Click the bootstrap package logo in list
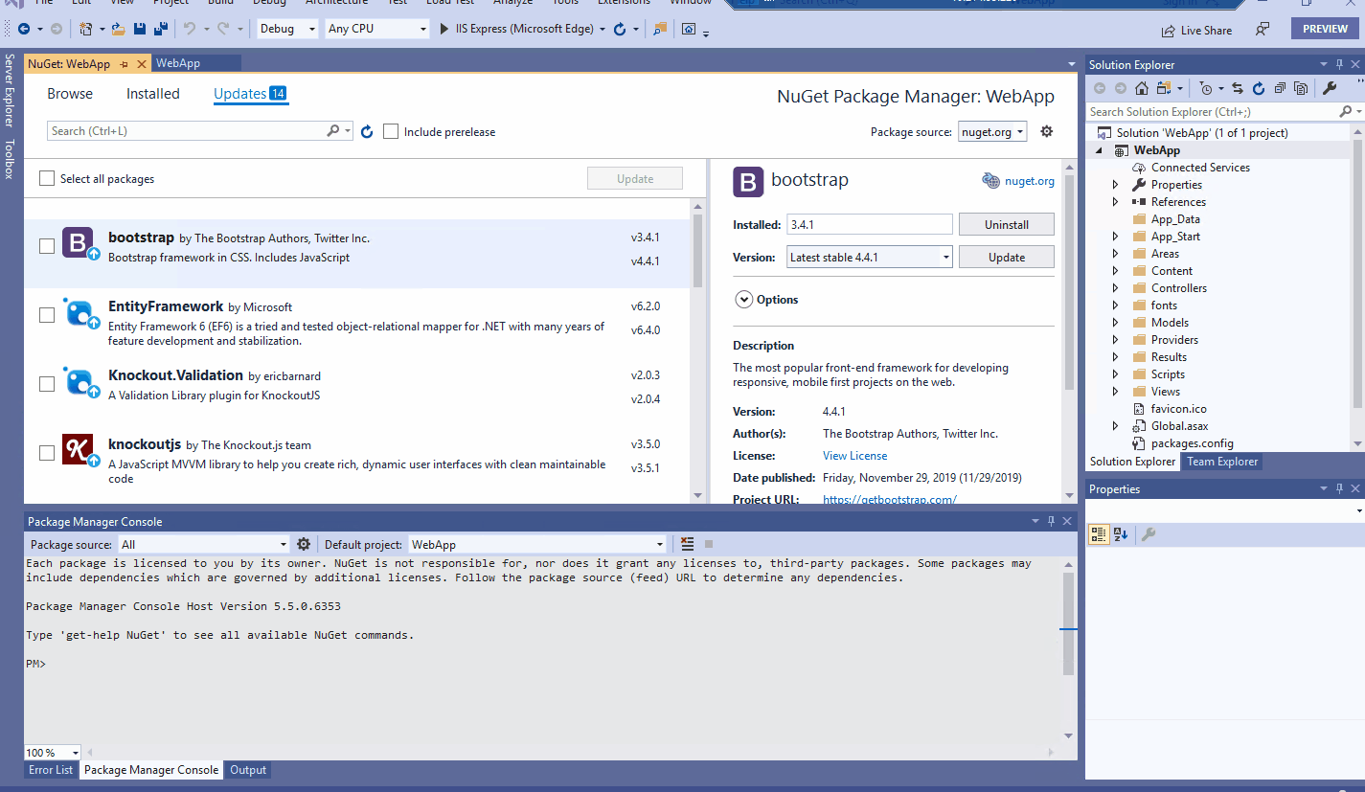This screenshot has width=1365, height=792. [78, 242]
